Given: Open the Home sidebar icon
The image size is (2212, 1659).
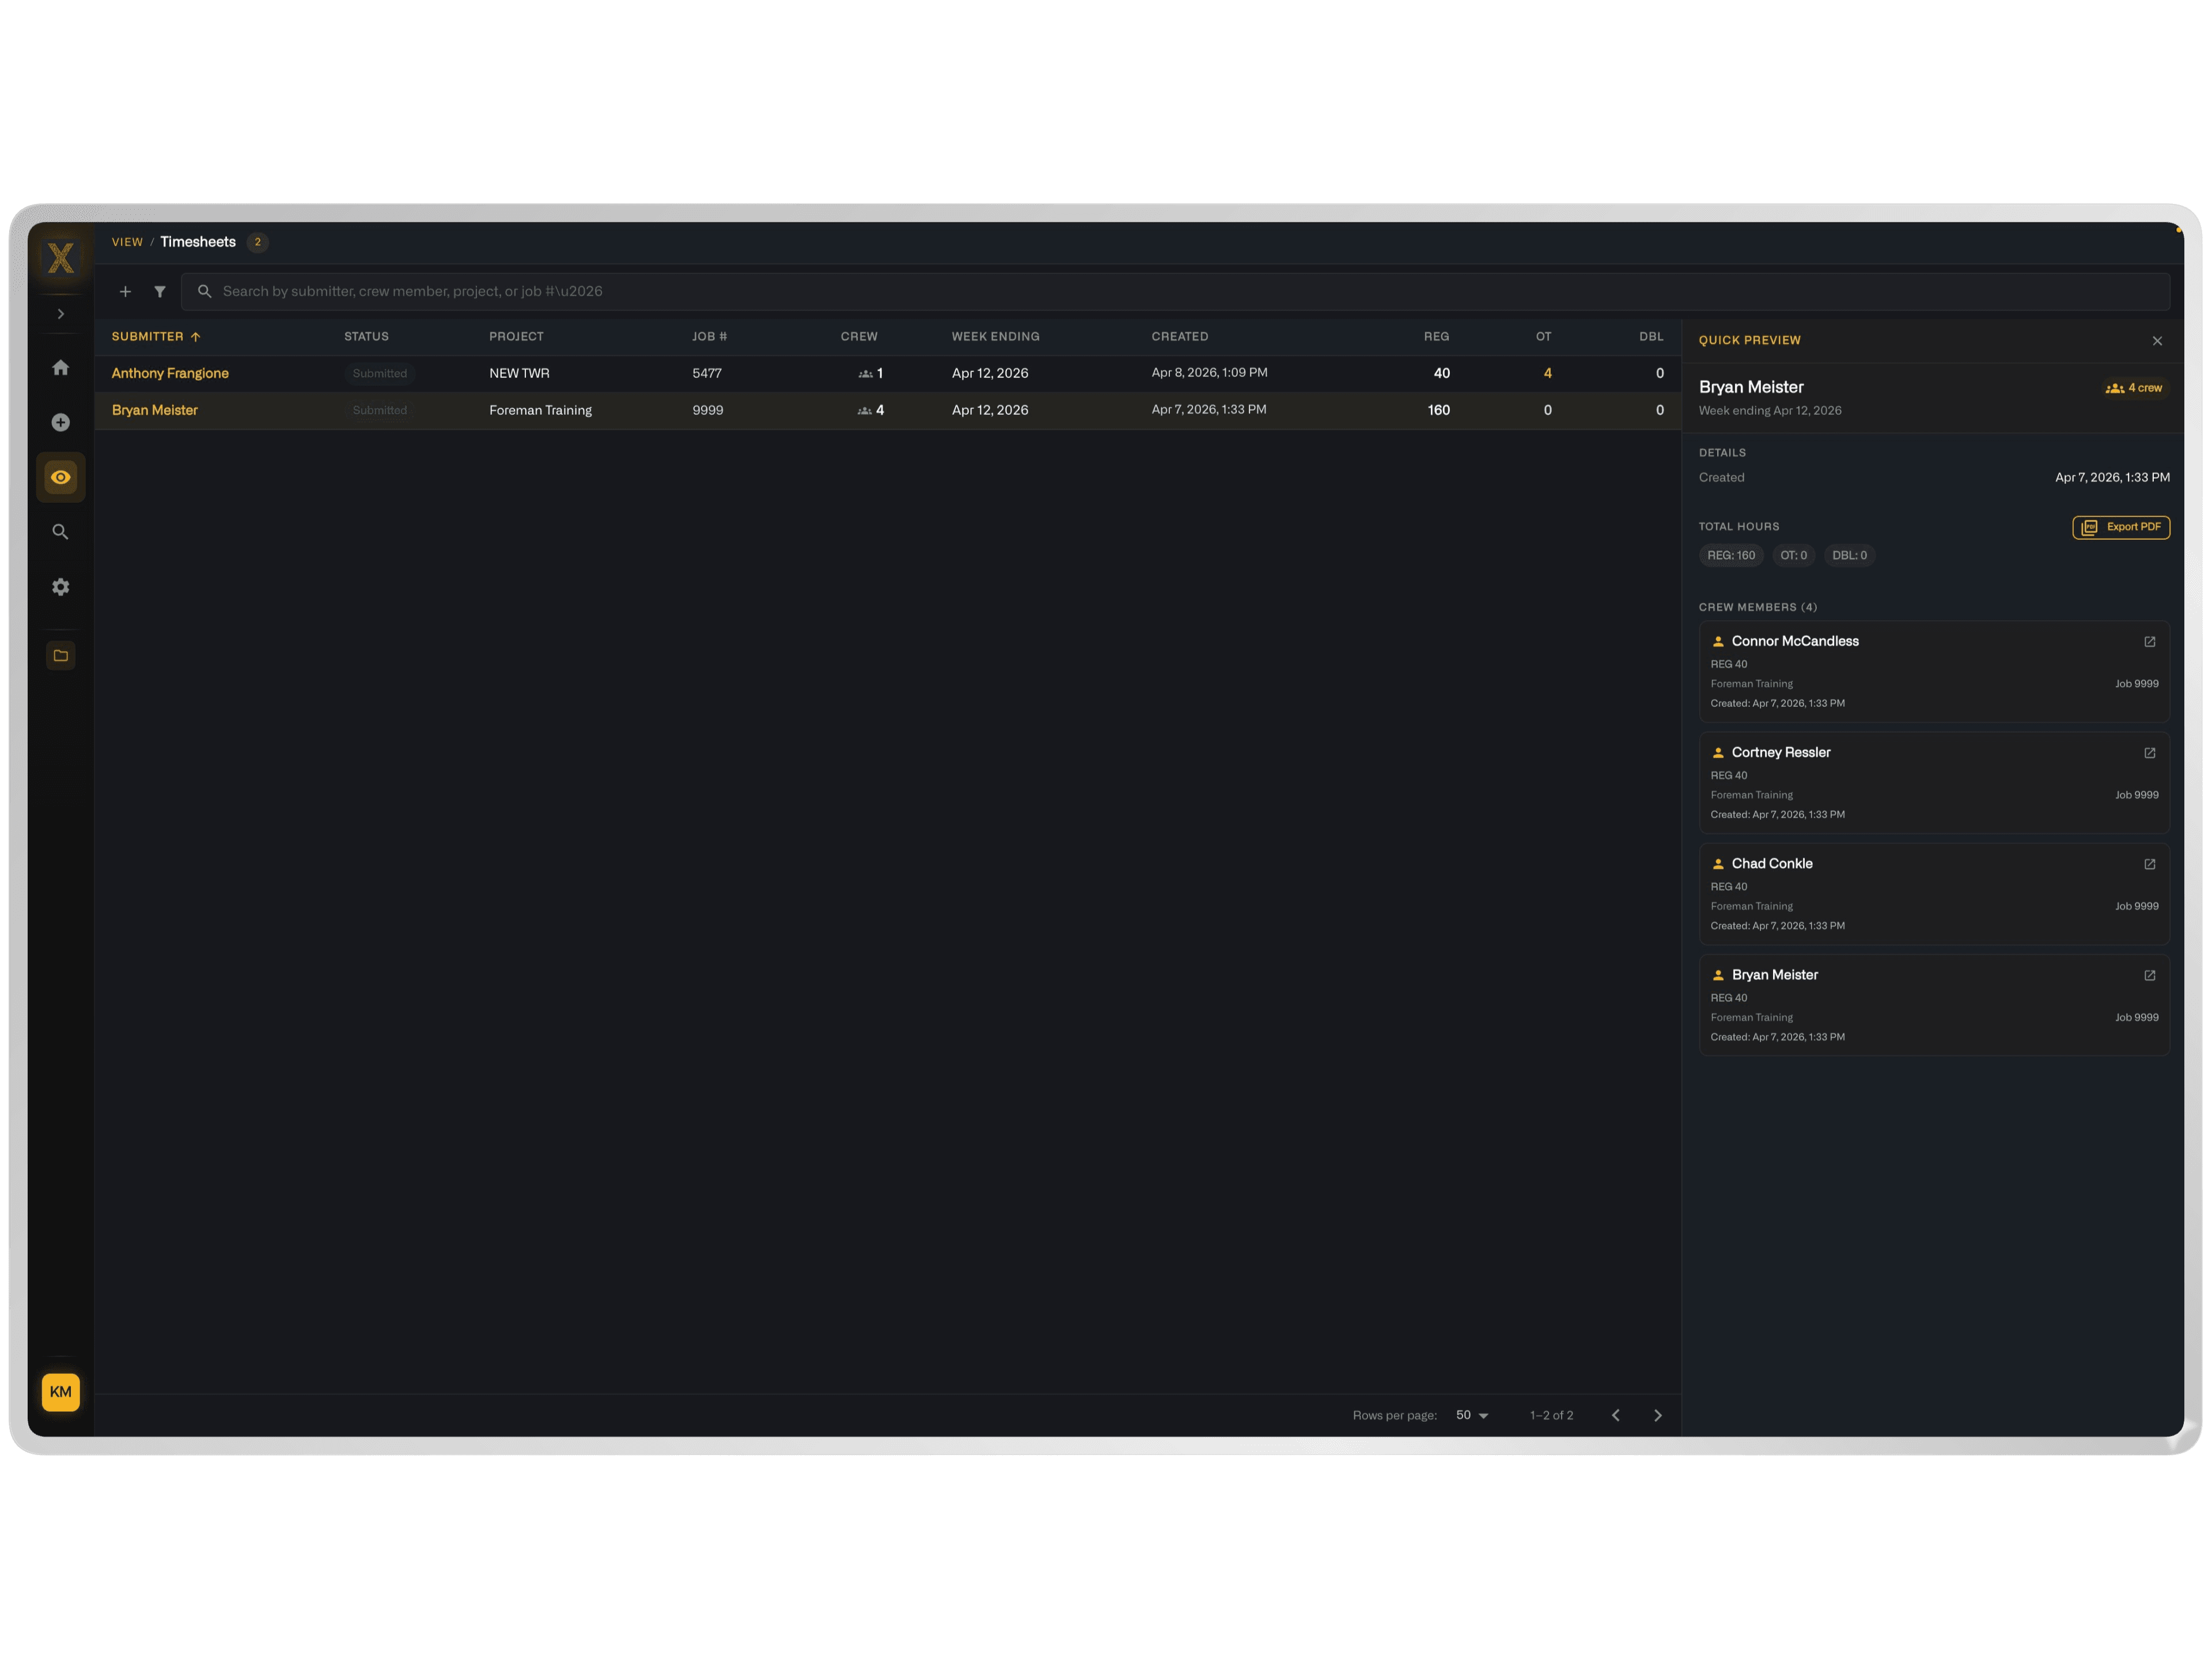Looking at the screenshot, I should point(61,368).
